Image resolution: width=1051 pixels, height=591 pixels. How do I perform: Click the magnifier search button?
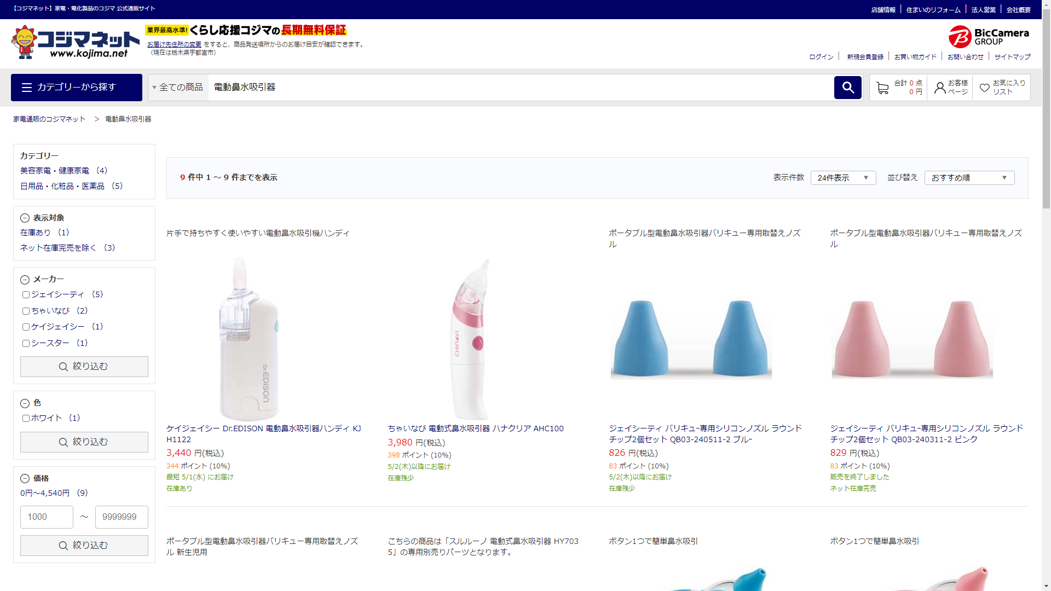[x=847, y=88]
